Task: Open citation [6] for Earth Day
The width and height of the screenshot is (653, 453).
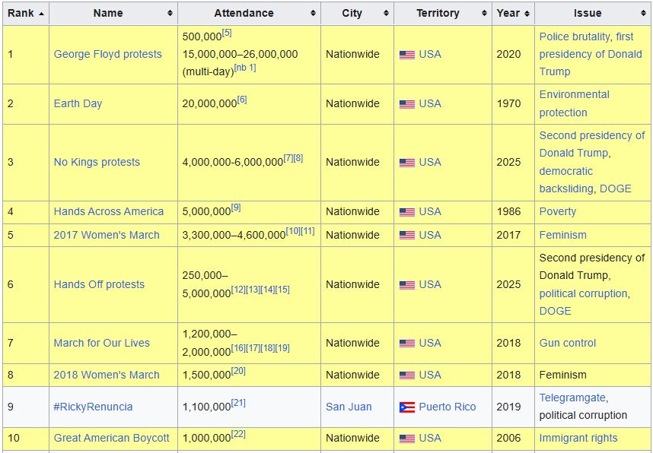Action: 242,100
